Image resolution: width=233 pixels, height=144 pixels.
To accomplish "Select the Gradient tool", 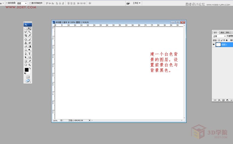I will (x=30, y=47).
